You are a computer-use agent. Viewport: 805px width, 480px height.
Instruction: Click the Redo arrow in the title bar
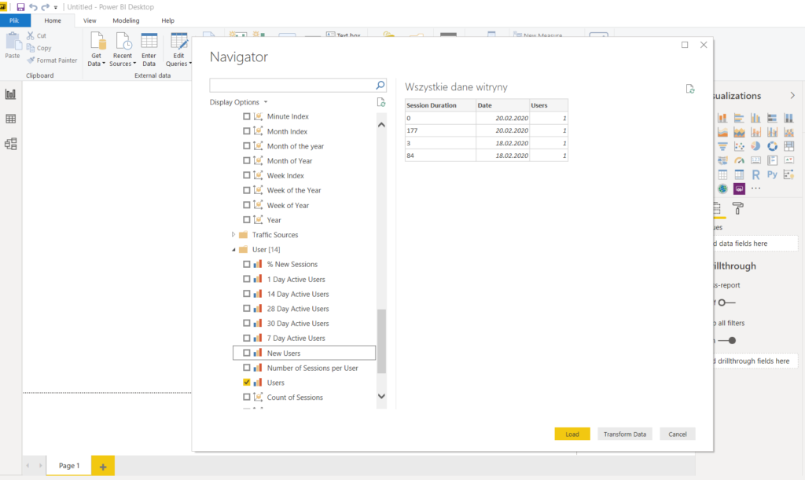point(45,7)
